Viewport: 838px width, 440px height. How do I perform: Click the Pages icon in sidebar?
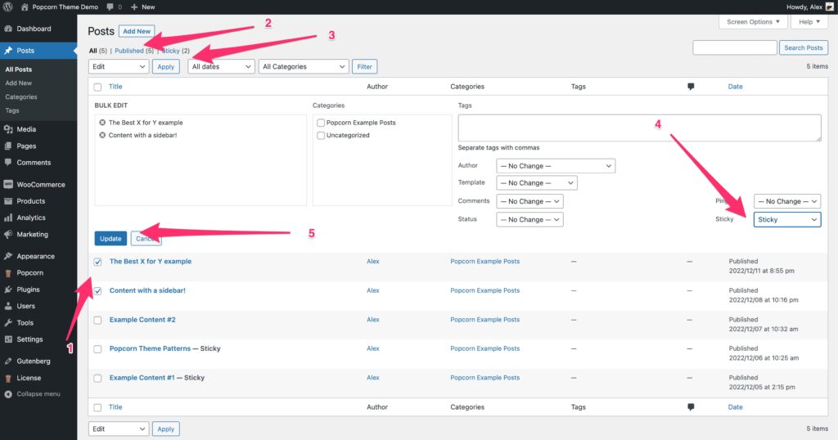coord(8,146)
